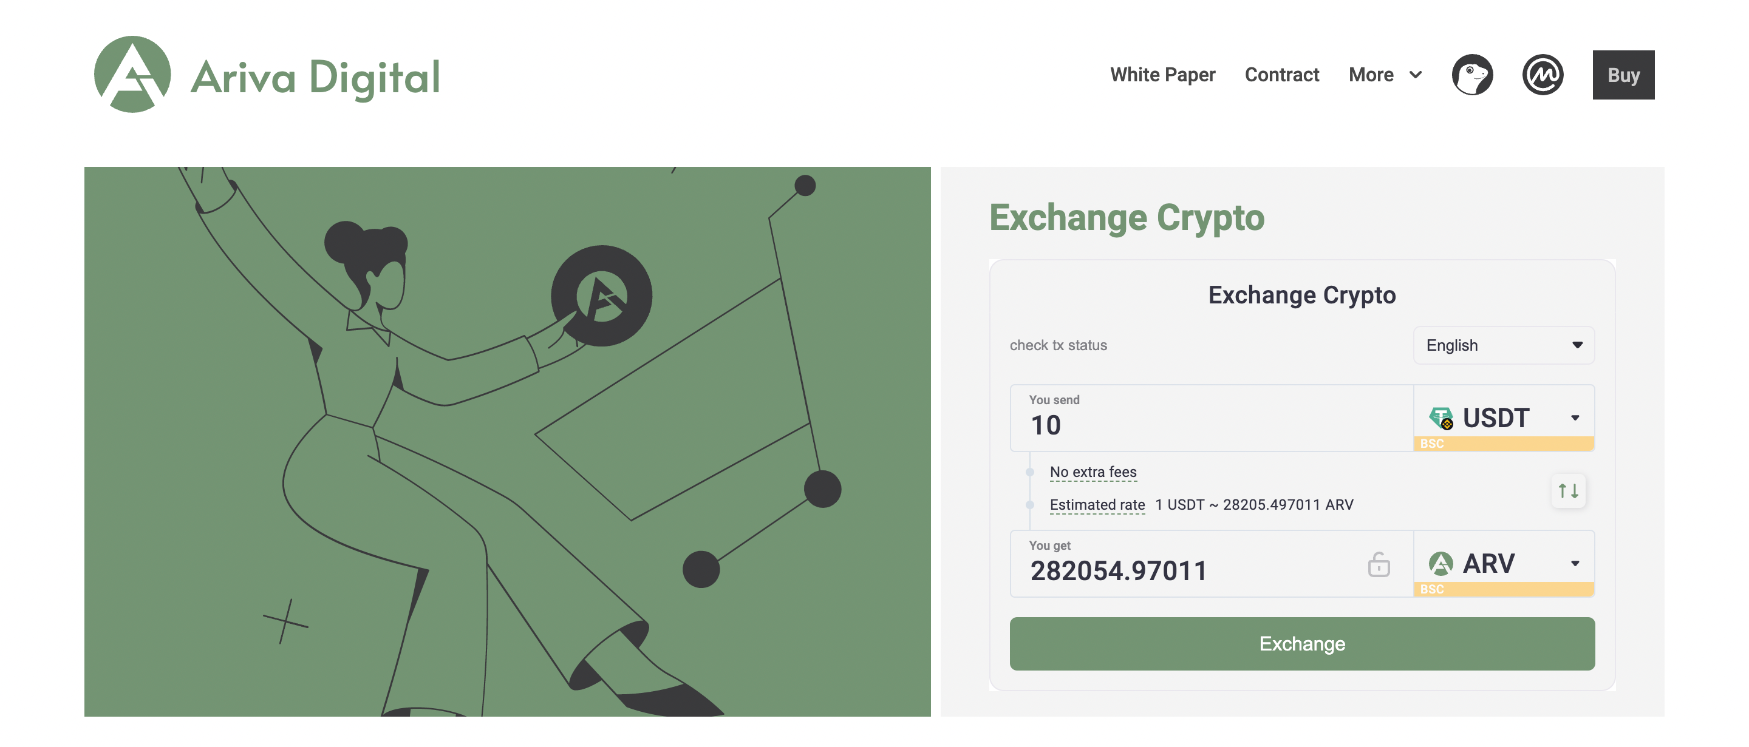Image resolution: width=1749 pixels, height=747 pixels.
Task: Click the You get amount field
Action: (1188, 564)
